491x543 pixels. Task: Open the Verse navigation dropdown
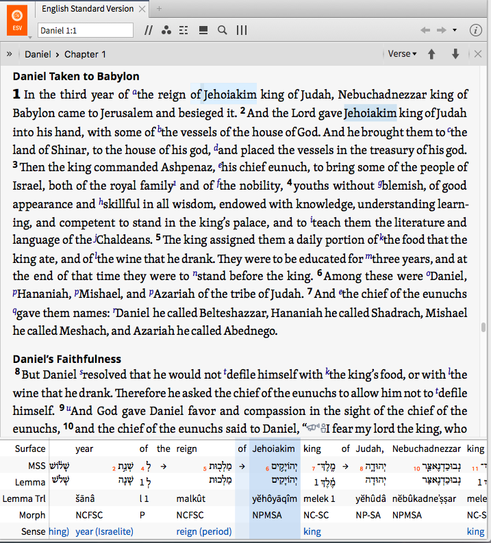click(402, 53)
